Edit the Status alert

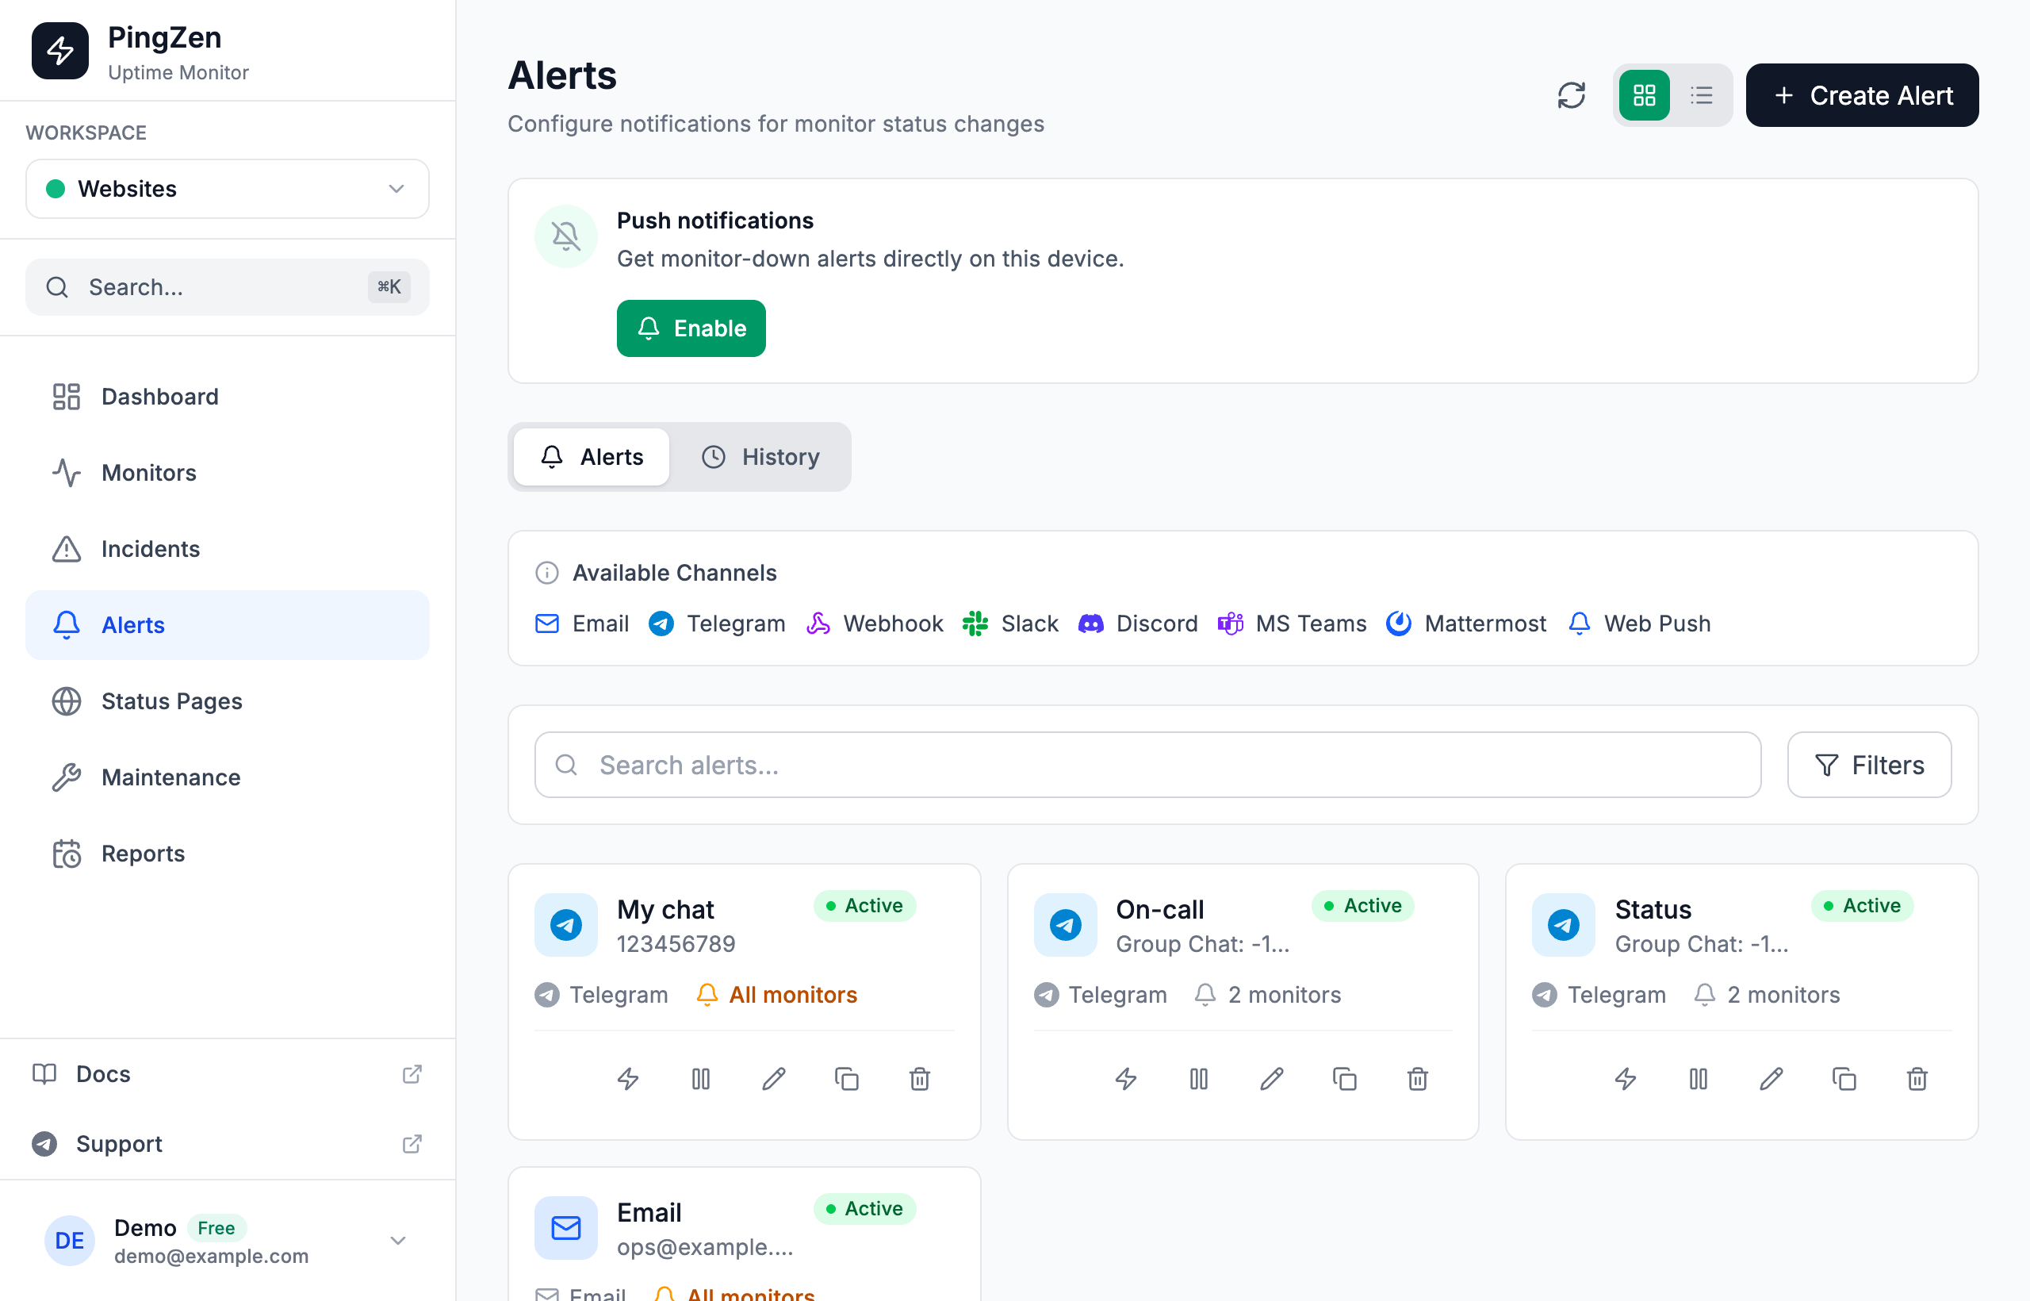click(1771, 1078)
